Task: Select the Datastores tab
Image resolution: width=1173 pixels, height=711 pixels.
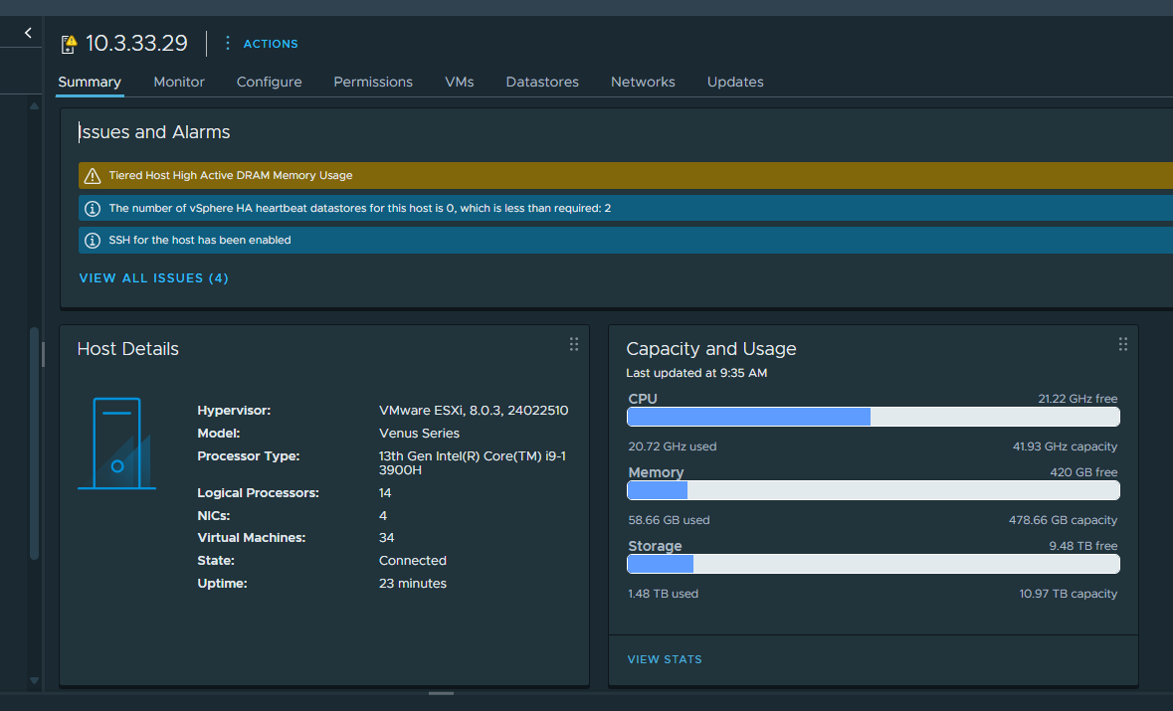Action: (542, 82)
